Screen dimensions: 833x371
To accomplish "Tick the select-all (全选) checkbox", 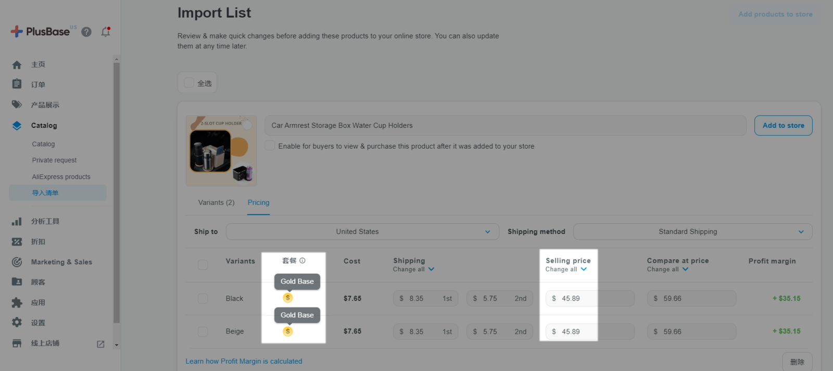I will pyautogui.click(x=189, y=83).
